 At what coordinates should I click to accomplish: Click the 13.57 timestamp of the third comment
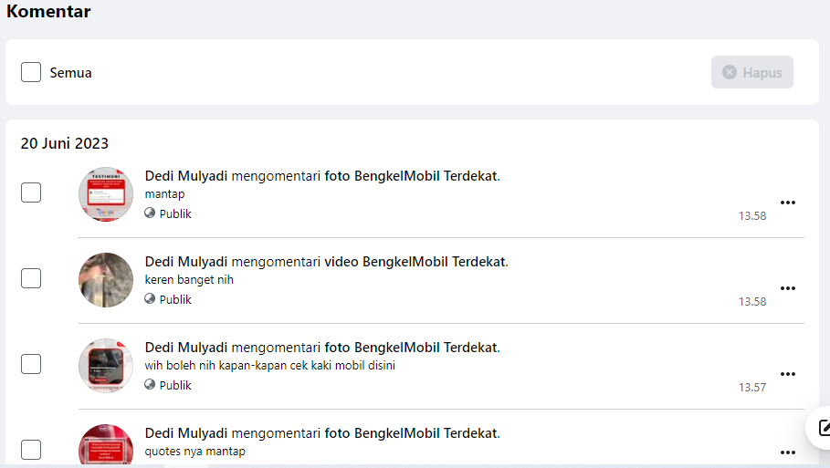752,387
